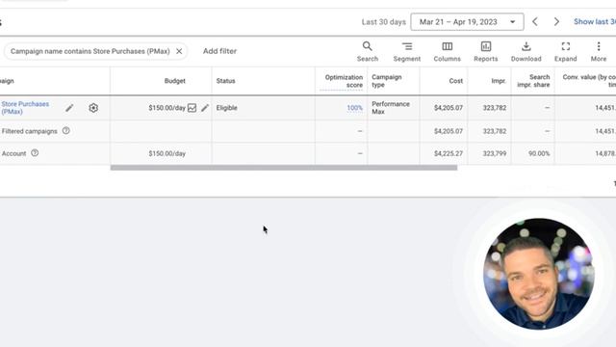
Task: Click the Show last 30 days link
Action: pyautogui.click(x=595, y=21)
